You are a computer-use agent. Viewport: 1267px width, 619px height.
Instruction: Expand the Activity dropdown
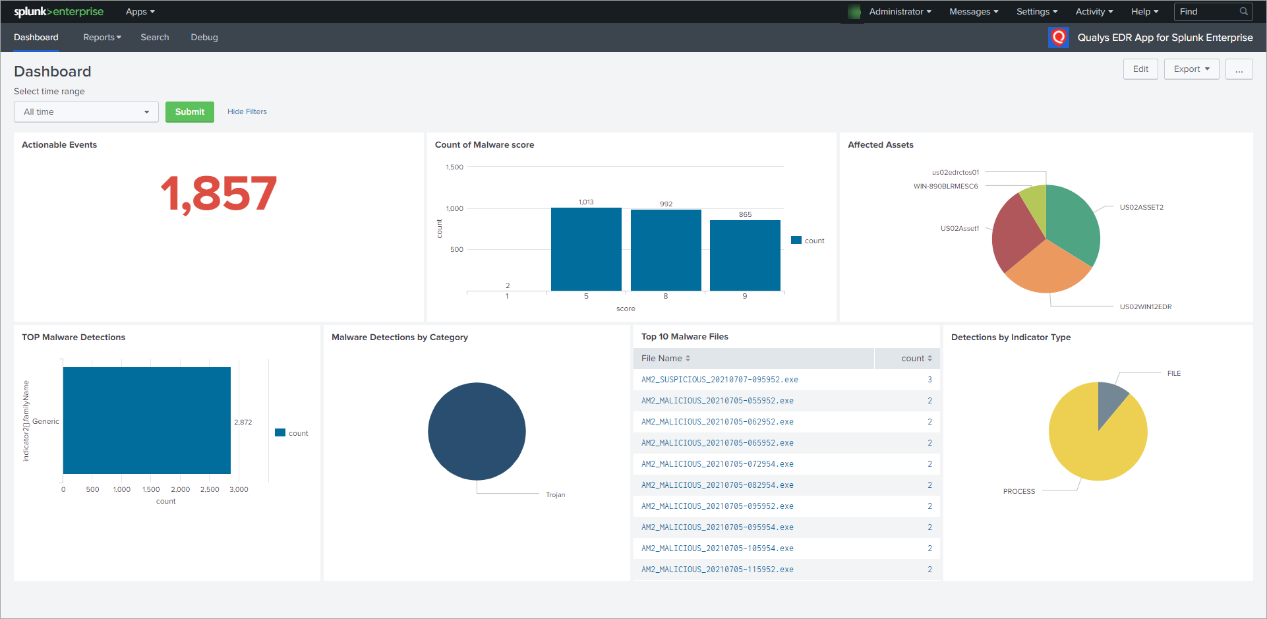1094,11
